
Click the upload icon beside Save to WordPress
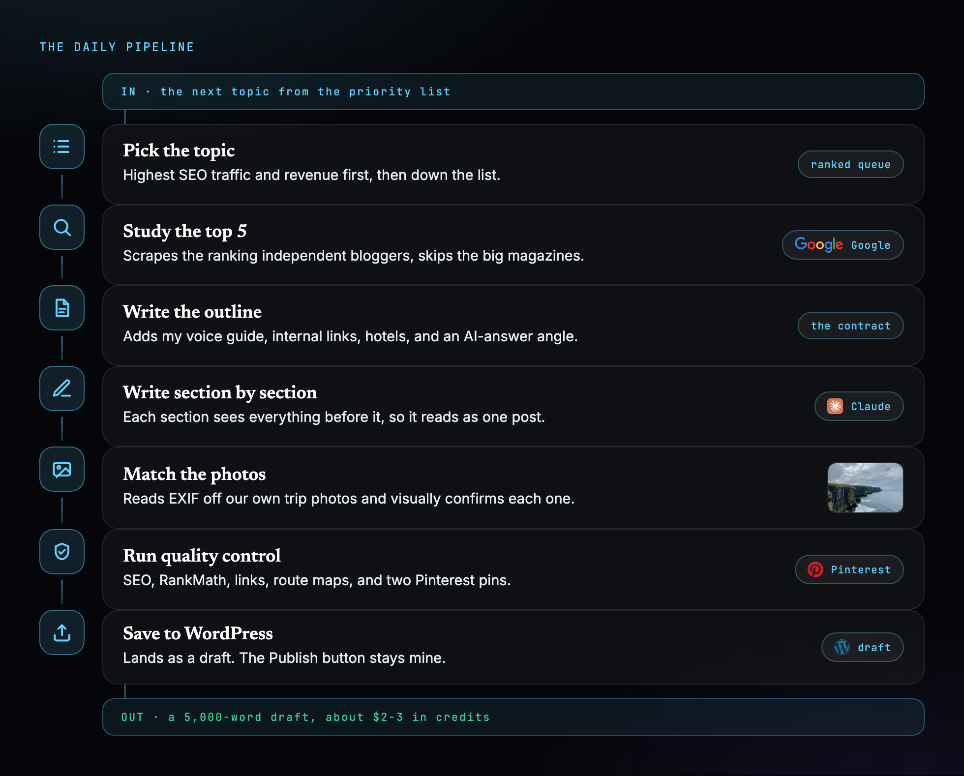(x=62, y=632)
